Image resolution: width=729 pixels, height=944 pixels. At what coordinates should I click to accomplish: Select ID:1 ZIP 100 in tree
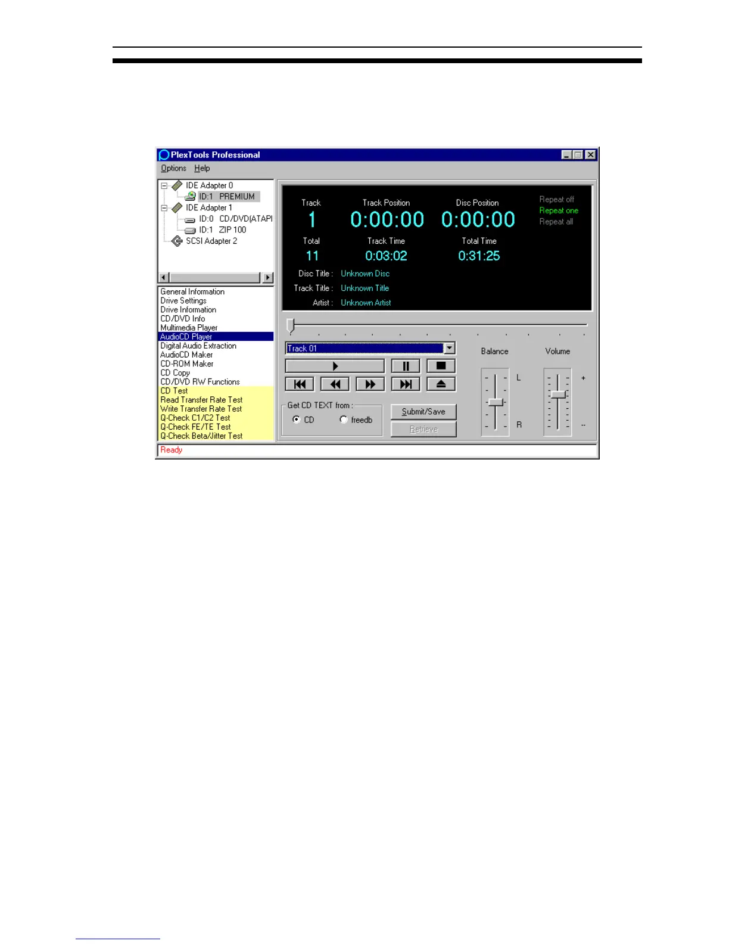click(x=223, y=230)
